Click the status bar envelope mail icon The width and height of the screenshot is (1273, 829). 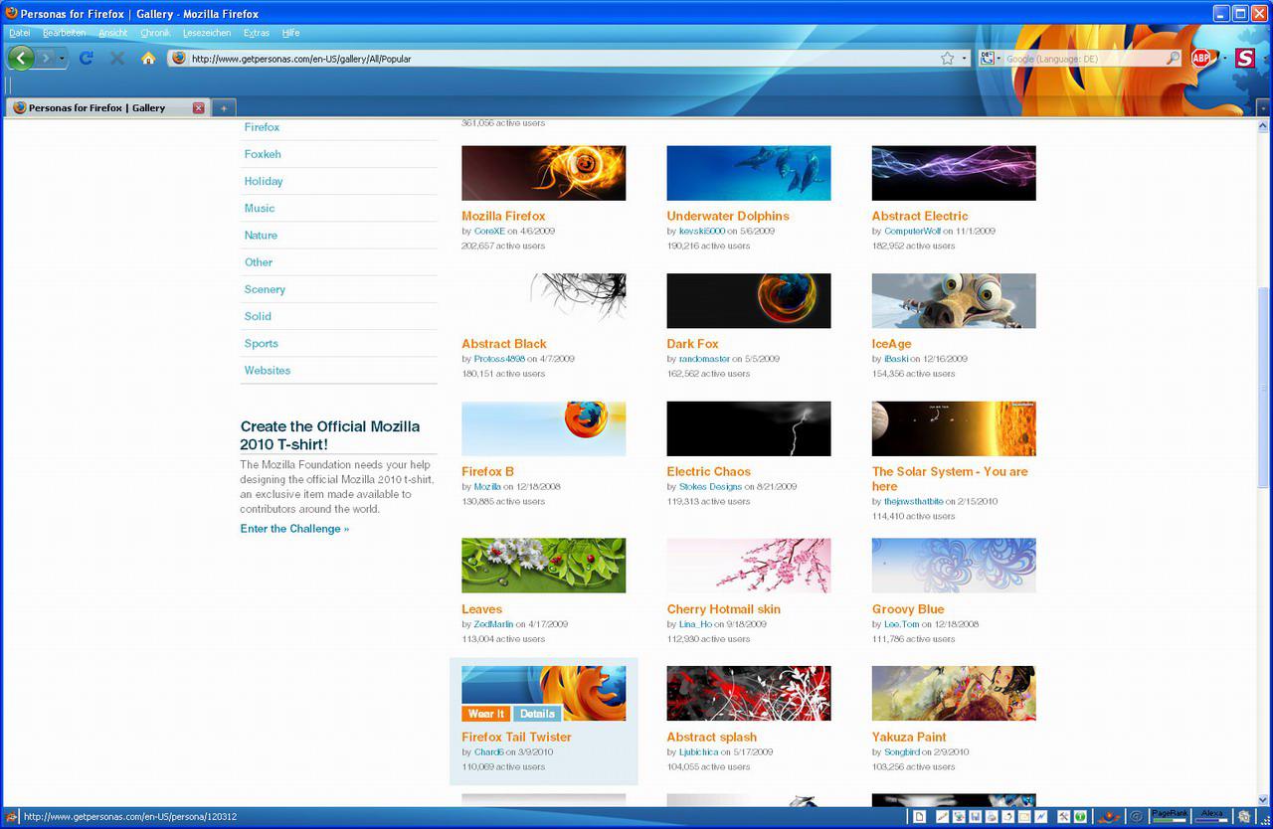click(x=1024, y=817)
